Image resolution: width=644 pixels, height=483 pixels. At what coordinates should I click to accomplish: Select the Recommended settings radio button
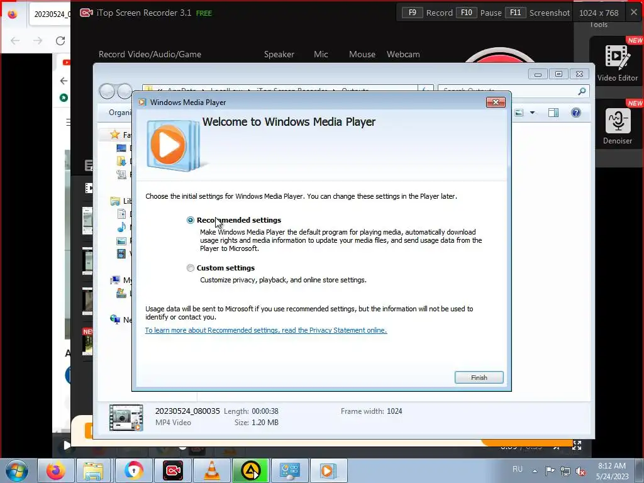click(190, 220)
